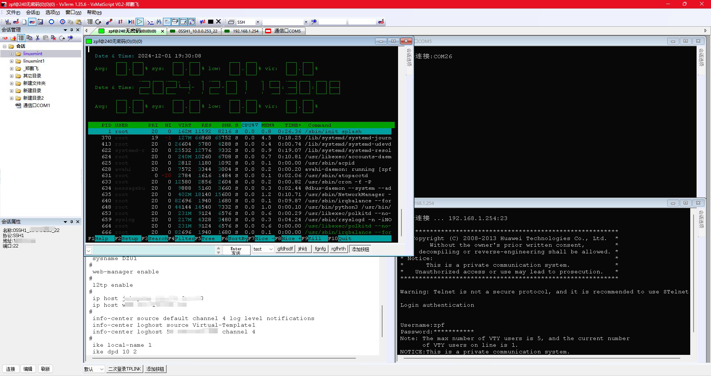Select 通信口COM1 in session tree

click(x=36, y=106)
